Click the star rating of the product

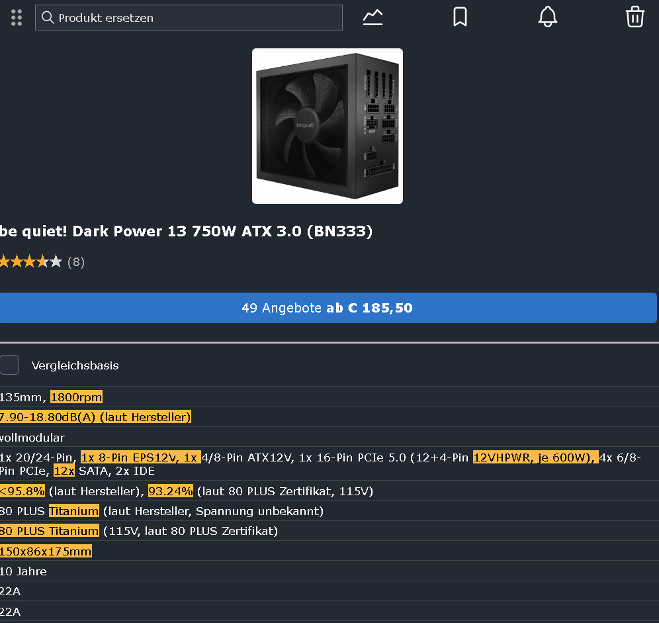(x=31, y=262)
